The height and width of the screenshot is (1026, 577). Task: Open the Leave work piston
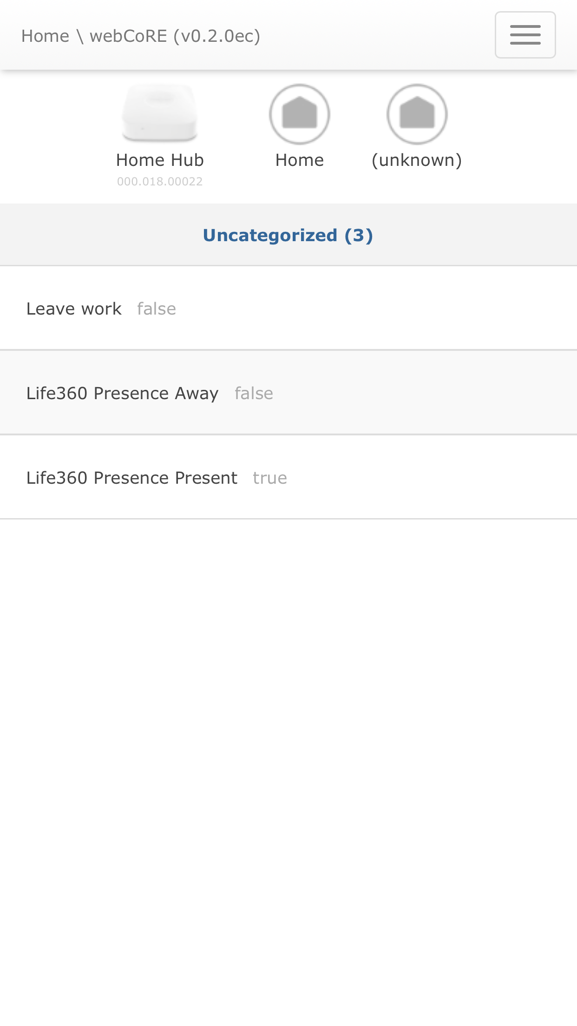[74, 309]
